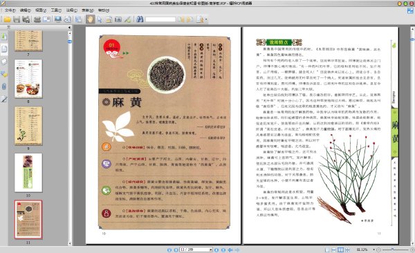Viewport: 415px width, 253px height.
Task: Select page 7 thumbnail
Action: (28, 41)
